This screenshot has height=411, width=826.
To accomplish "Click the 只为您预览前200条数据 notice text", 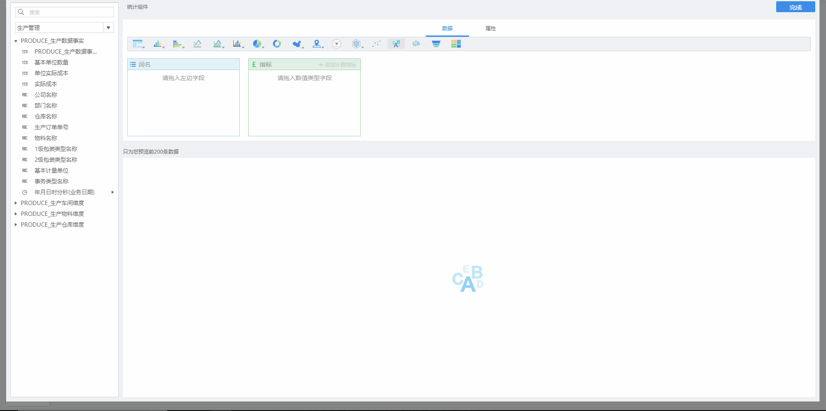I will pyautogui.click(x=151, y=152).
